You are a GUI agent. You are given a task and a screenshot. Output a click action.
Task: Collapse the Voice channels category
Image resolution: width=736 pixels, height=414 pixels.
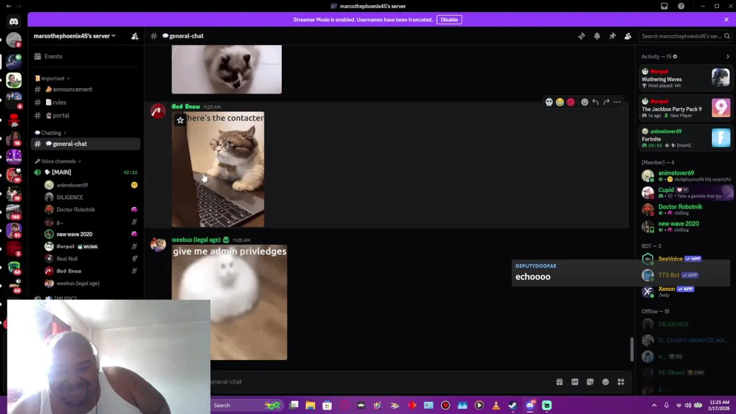[58, 161]
